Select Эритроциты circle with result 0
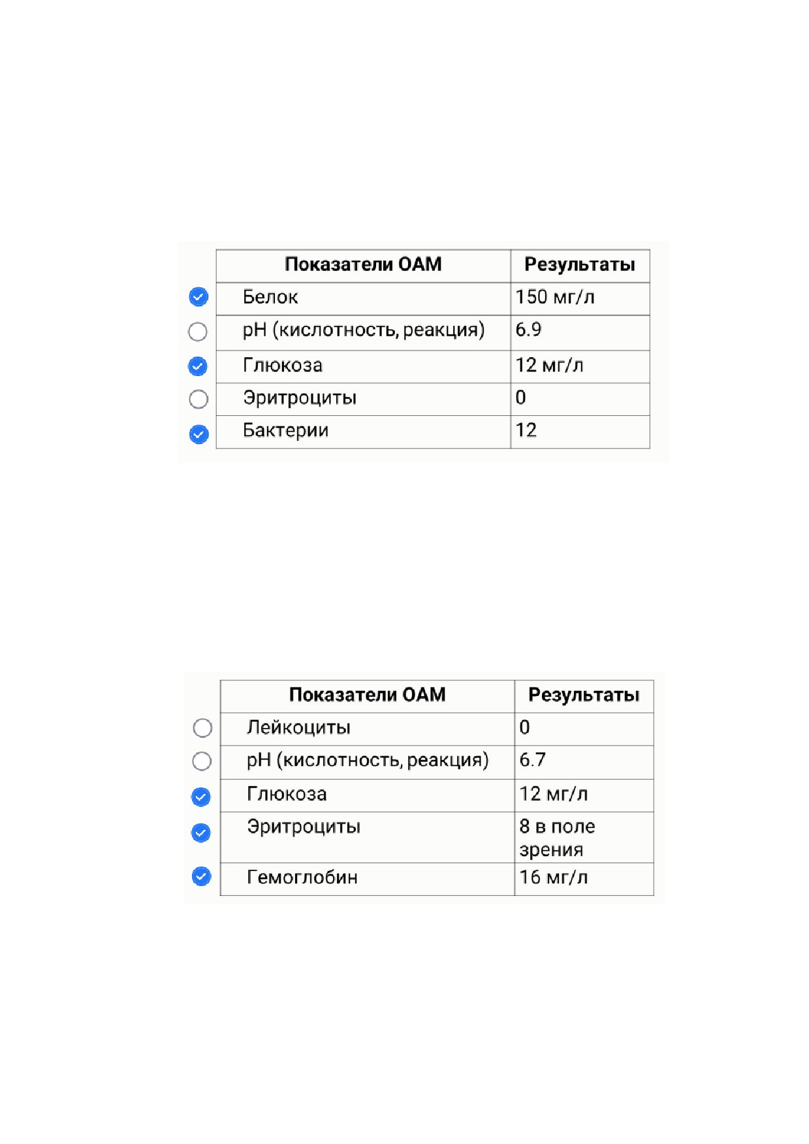Image resolution: width=809 pixels, height=1144 pixels. coord(198,399)
